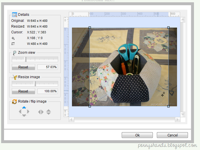Rotate image right with right arrow

coord(28,112)
